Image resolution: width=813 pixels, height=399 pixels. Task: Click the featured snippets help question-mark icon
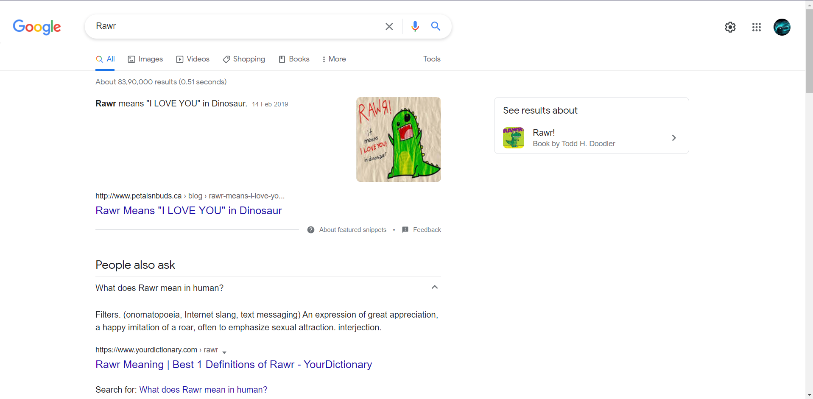tap(310, 229)
